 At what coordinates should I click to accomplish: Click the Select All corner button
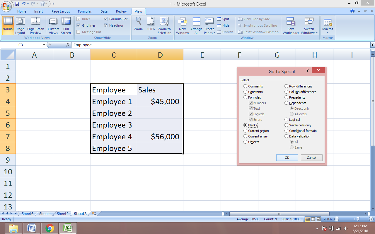pos(8,55)
